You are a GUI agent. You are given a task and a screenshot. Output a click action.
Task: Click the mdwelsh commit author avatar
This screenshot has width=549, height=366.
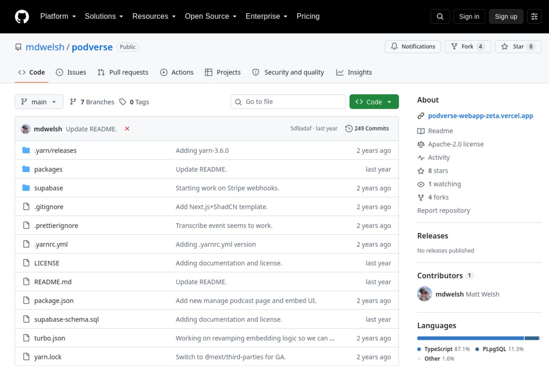26,129
